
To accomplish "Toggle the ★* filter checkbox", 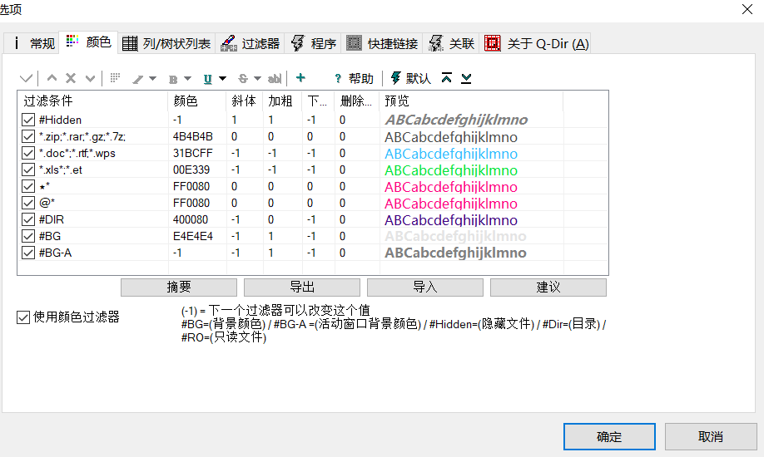I will point(28,186).
